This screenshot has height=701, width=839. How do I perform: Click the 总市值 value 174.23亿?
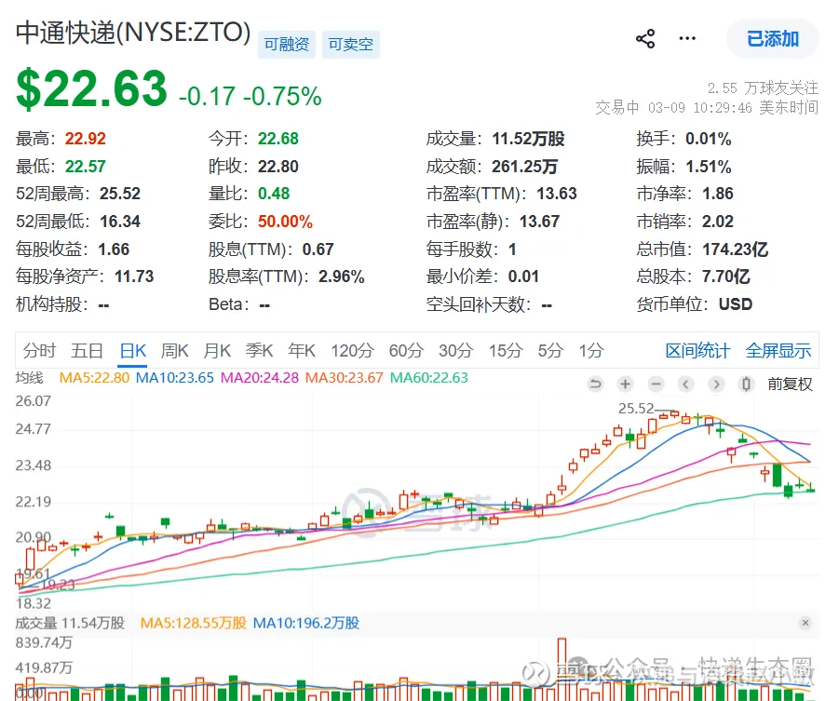(736, 249)
